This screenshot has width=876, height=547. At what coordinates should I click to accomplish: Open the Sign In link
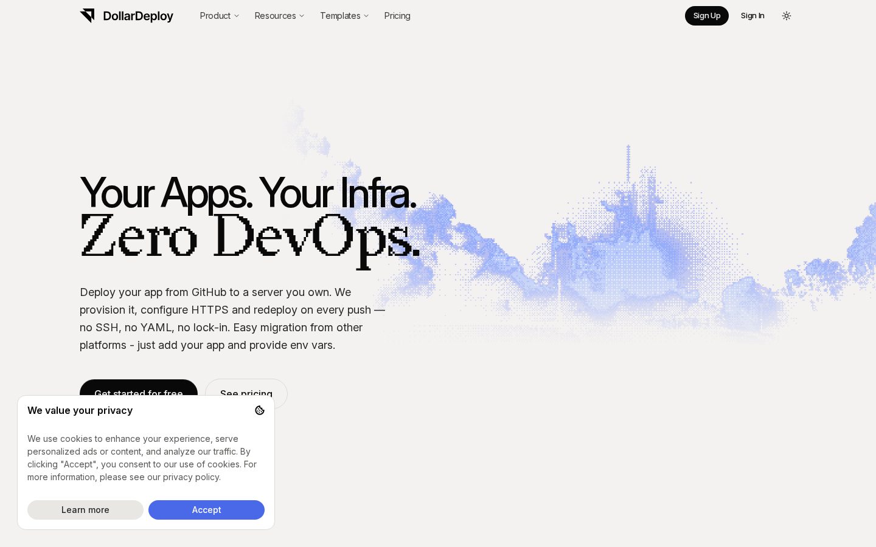tap(753, 16)
